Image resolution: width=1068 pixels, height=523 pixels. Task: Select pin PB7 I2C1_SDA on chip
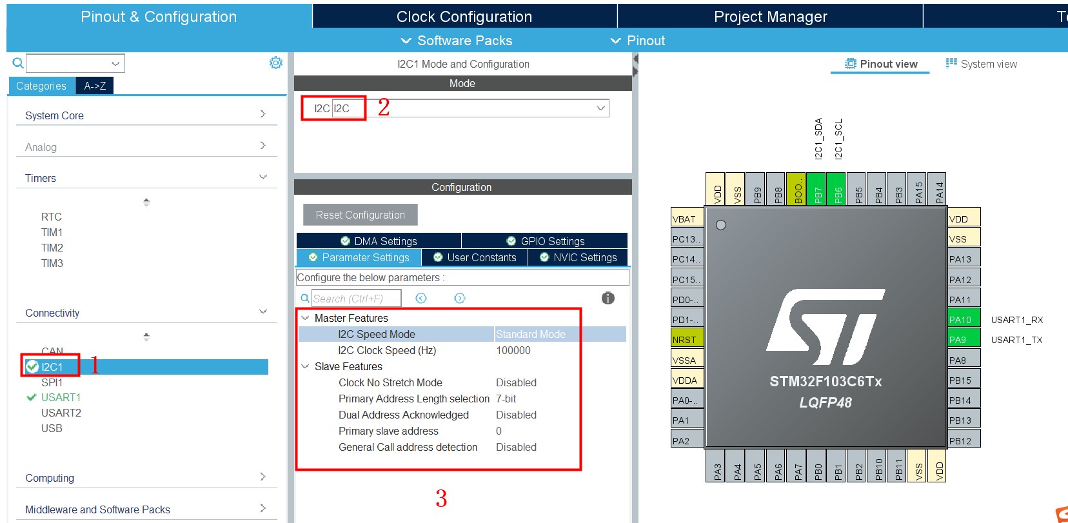click(x=816, y=188)
